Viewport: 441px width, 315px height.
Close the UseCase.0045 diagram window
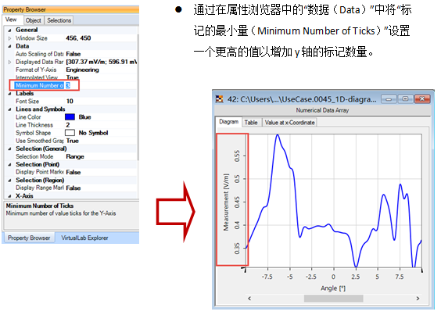click(422, 99)
